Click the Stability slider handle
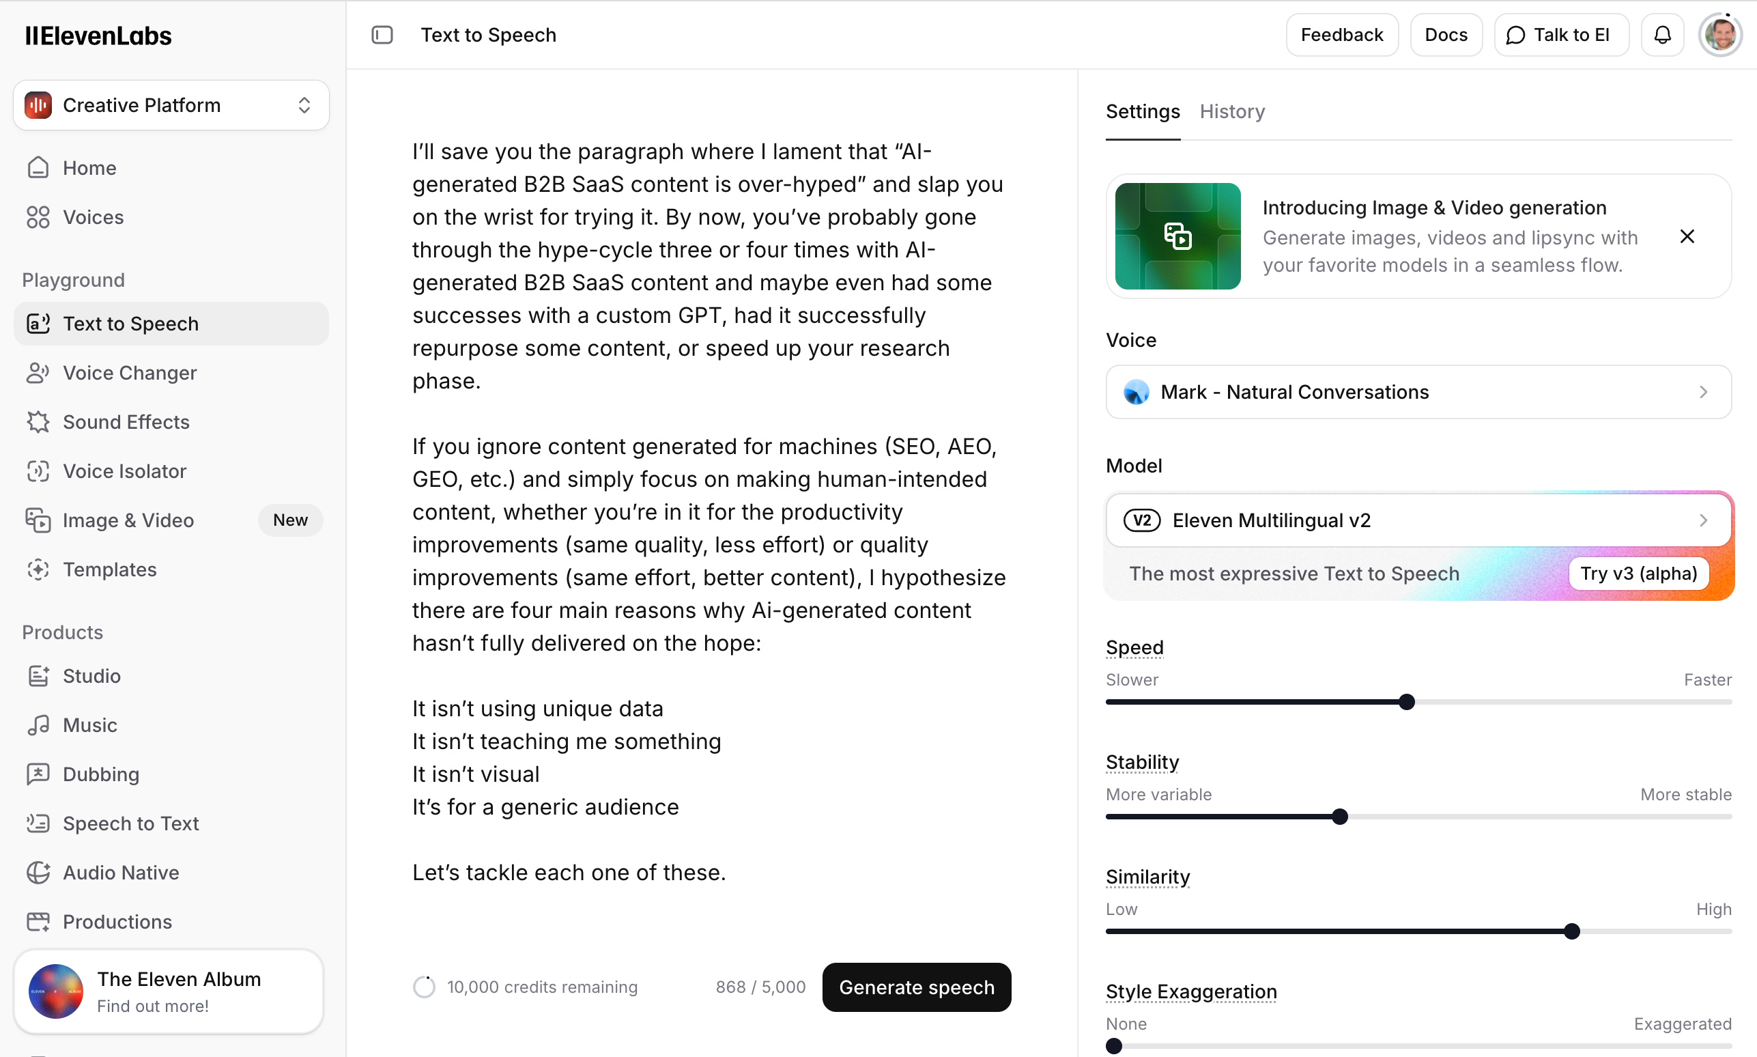 point(1339,816)
